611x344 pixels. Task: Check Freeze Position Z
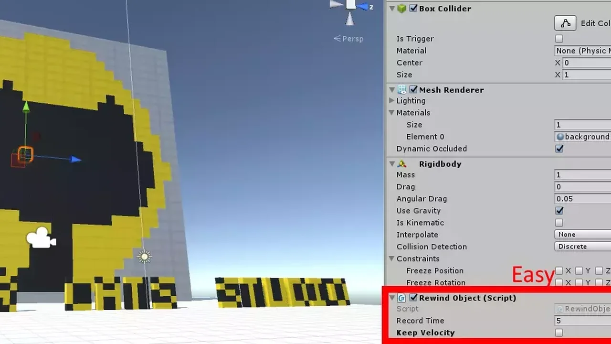tap(599, 271)
